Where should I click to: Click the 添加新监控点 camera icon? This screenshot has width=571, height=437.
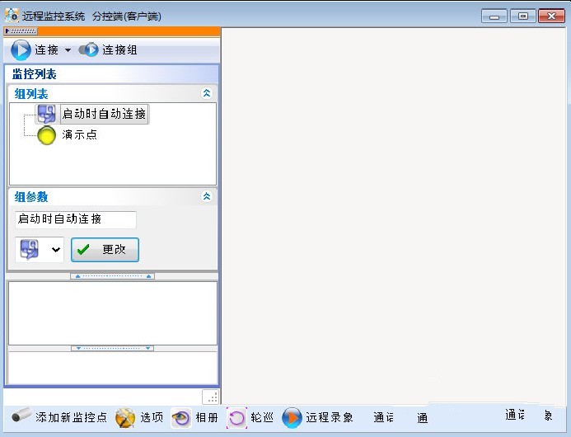pos(21,417)
